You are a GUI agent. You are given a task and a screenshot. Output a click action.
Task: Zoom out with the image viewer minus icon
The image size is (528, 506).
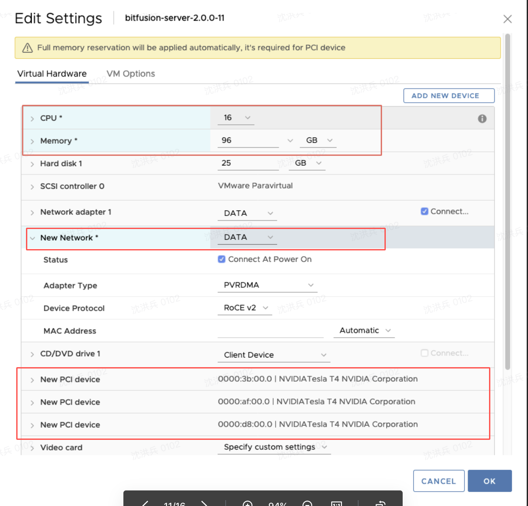click(x=307, y=503)
